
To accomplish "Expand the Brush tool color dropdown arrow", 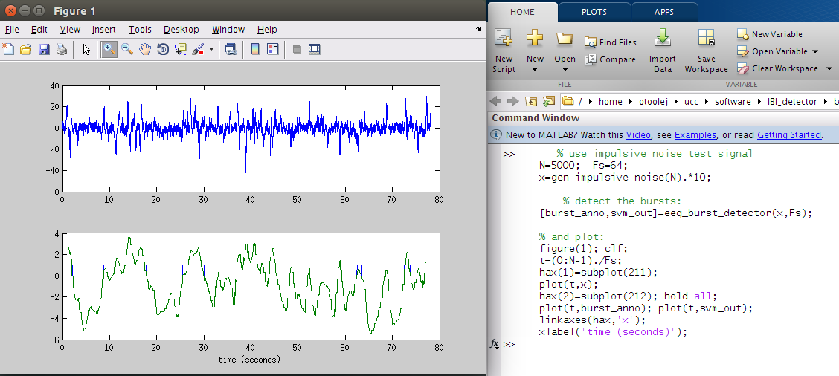I will 211,50.
